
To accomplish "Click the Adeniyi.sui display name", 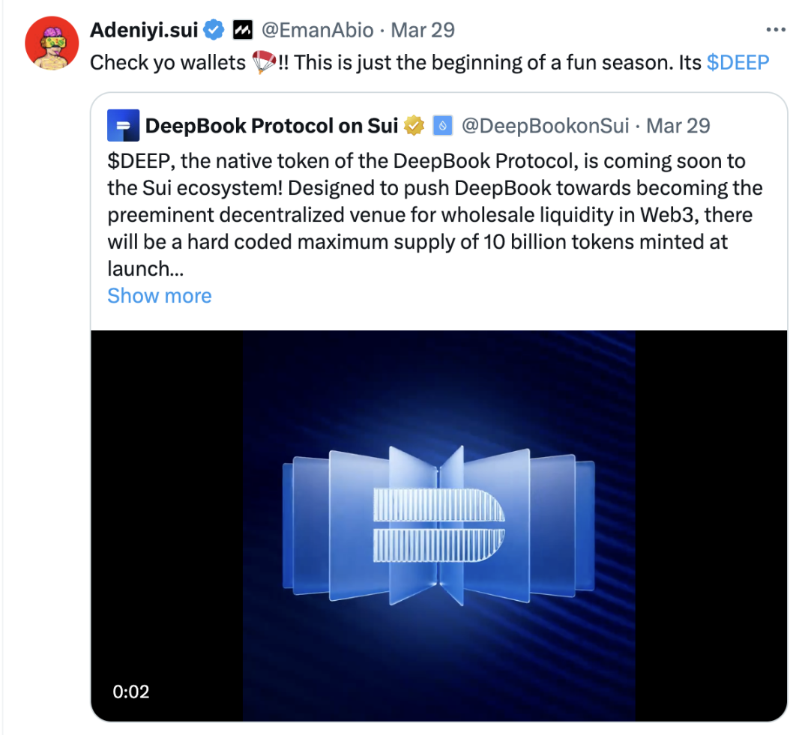I will click(x=144, y=31).
